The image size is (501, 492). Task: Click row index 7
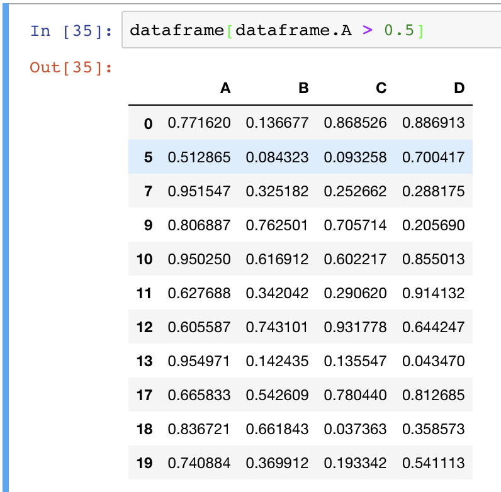click(149, 191)
